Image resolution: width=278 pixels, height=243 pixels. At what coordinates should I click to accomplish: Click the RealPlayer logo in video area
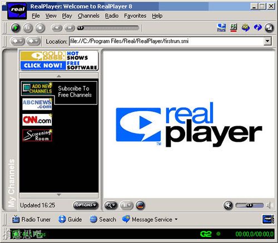[189, 125]
